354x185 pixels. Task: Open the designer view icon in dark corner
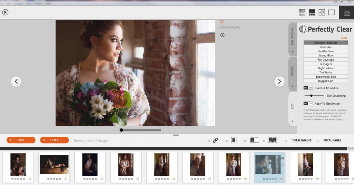pos(347,13)
